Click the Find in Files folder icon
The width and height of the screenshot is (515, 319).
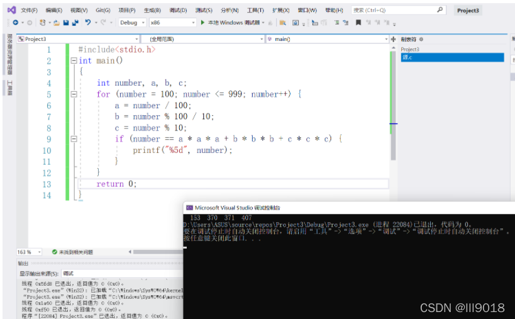(x=282, y=23)
